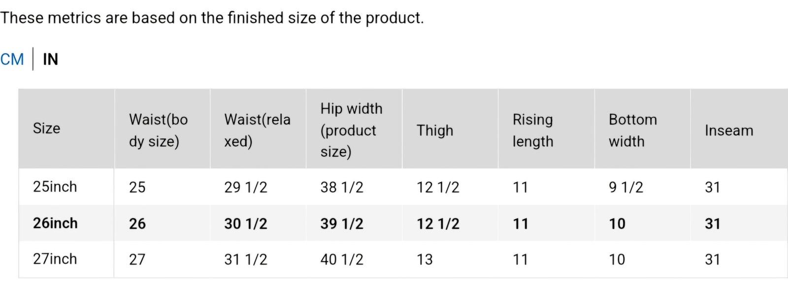Click the finished size metrics description text
788x296 pixels.
pos(212,18)
